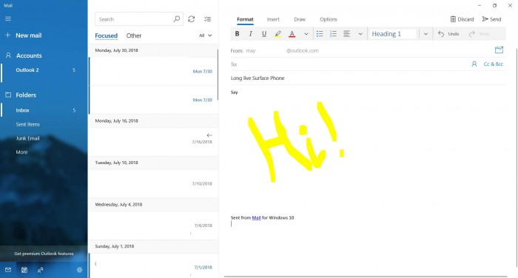The width and height of the screenshot is (518, 278).
Task: Open the People app icon
Action: (x=40, y=270)
